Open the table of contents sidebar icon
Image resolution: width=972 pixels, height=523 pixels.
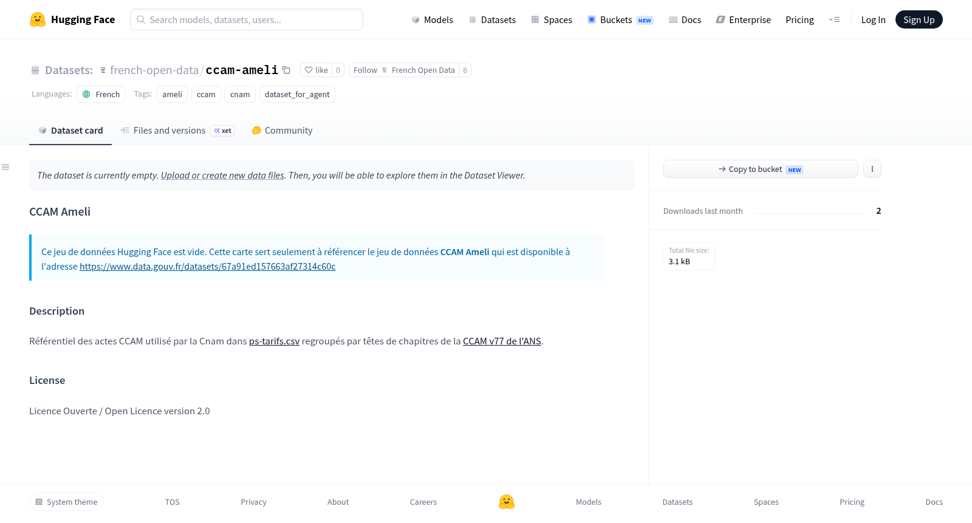5,167
